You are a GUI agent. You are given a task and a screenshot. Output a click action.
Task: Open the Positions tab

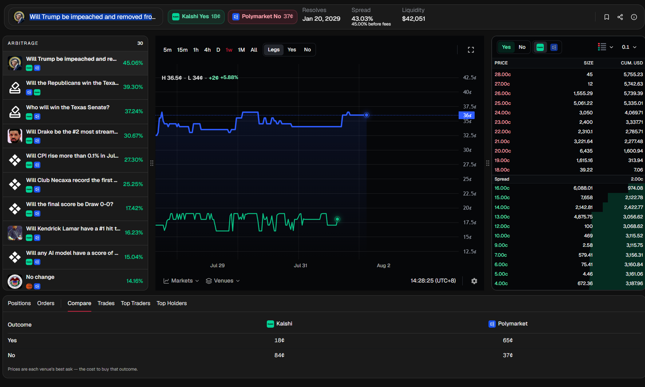(x=19, y=304)
